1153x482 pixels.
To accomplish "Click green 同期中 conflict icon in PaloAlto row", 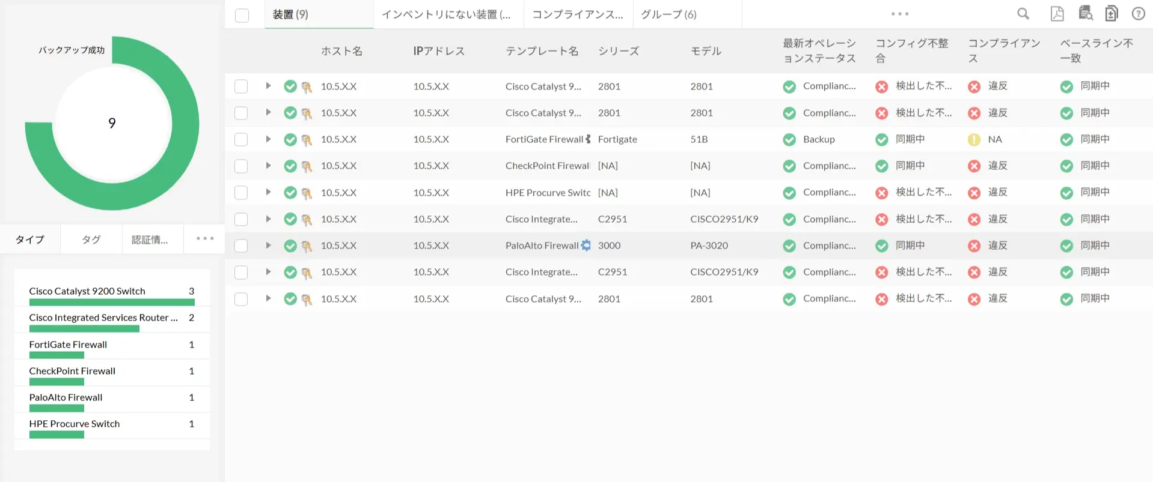I will click(x=881, y=246).
